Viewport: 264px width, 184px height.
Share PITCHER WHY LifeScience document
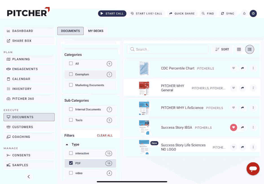pyautogui.click(x=243, y=108)
